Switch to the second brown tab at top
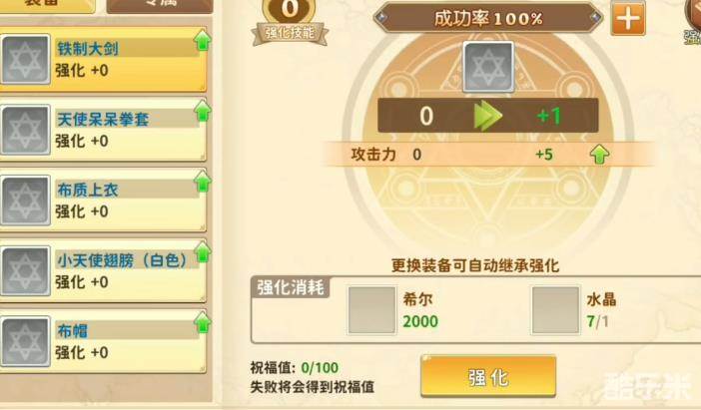This screenshot has height=410, width=701. pyautogui.click(x=160, y=5)
